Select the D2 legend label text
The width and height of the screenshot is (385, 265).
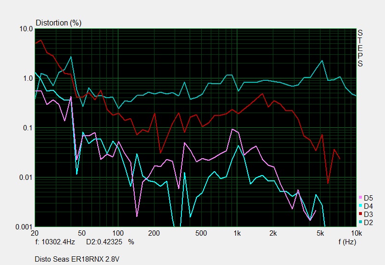pyautogui.click(x=368, y=222)
